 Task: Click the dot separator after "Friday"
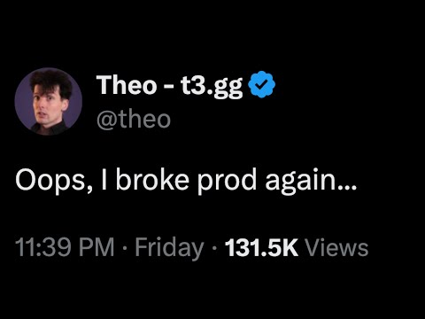click(214, 247)
